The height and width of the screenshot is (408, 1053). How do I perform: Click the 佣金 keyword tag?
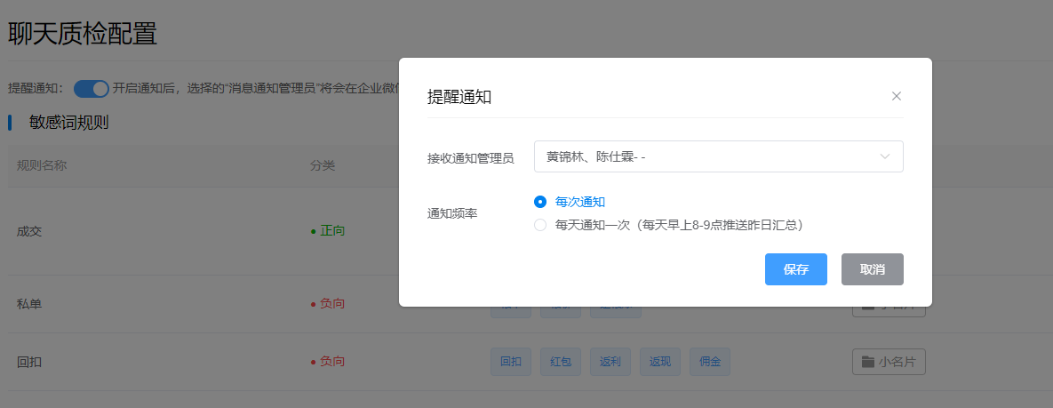tap(709, 362)
